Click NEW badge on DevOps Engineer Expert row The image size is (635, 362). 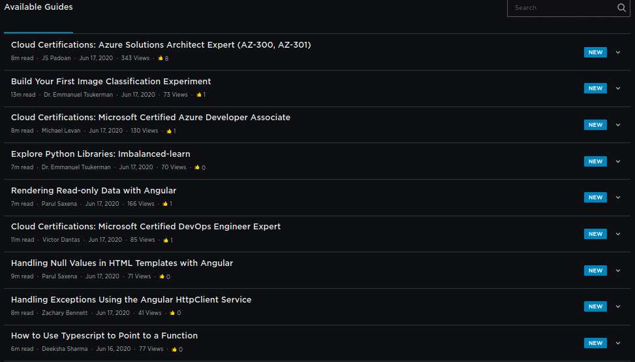(595, 234)
